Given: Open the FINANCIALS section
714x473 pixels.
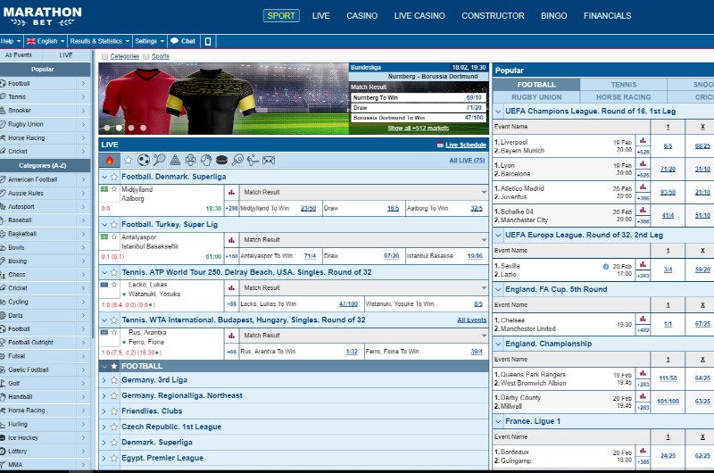Looking at the screenshot, I should click(607, 15).
